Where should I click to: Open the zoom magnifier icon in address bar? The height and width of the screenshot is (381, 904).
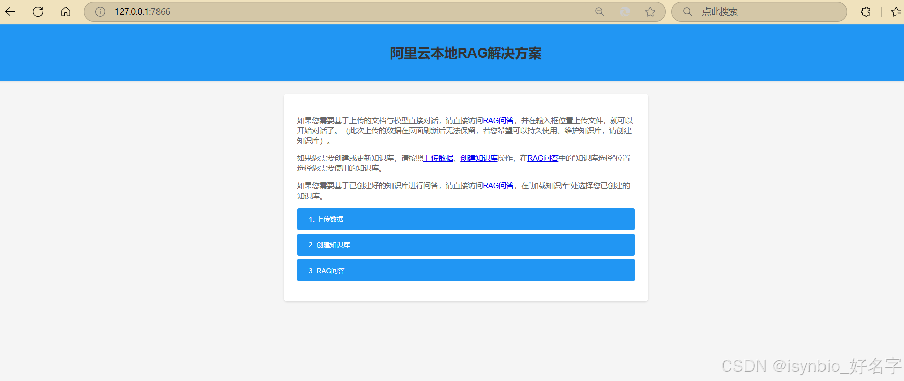pos(600,11)
